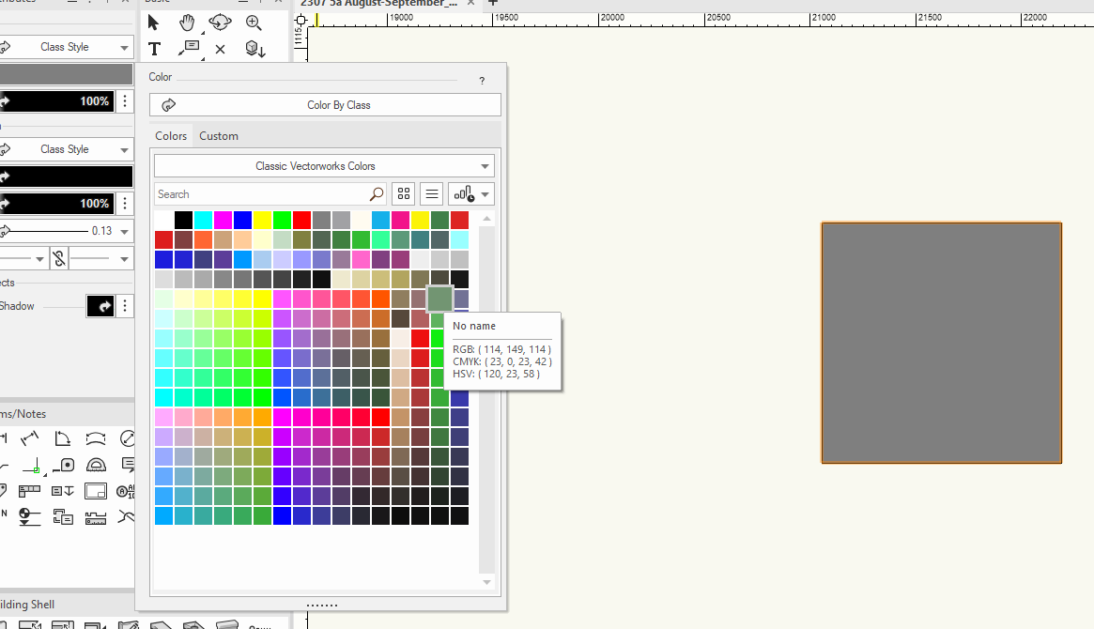Select the 2307 5a August-September document tab
The width and height of the screenshot is (1094, 629).
coord(380,3)
